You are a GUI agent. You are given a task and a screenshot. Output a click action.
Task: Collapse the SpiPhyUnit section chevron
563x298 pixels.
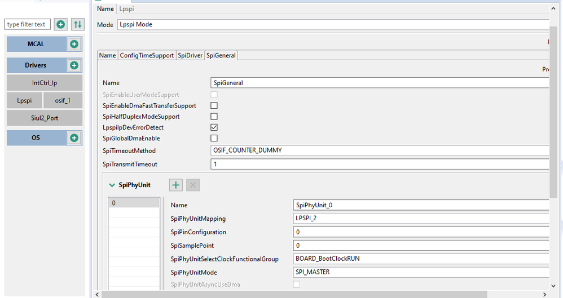[112, 185]
